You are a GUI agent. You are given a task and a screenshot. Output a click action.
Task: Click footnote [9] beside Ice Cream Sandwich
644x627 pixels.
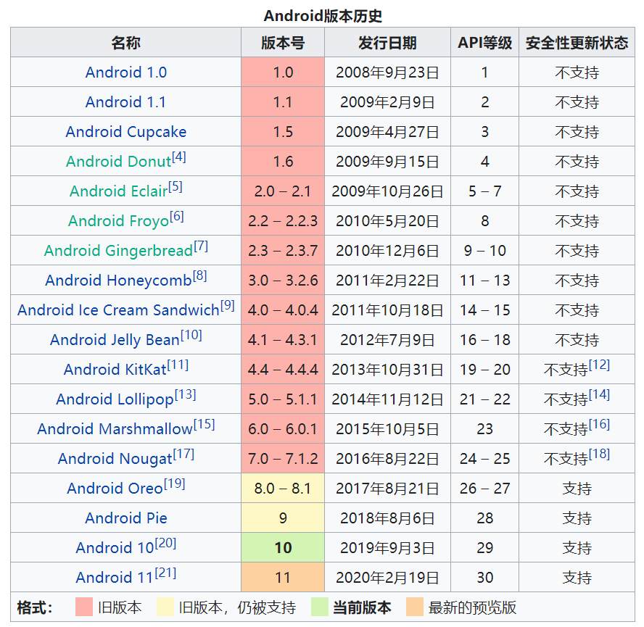[228, 305]
